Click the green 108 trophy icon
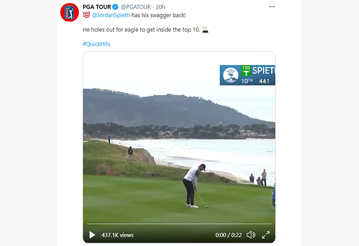Image resolution: width=359 pixels, height=246 pixels. 246,71
